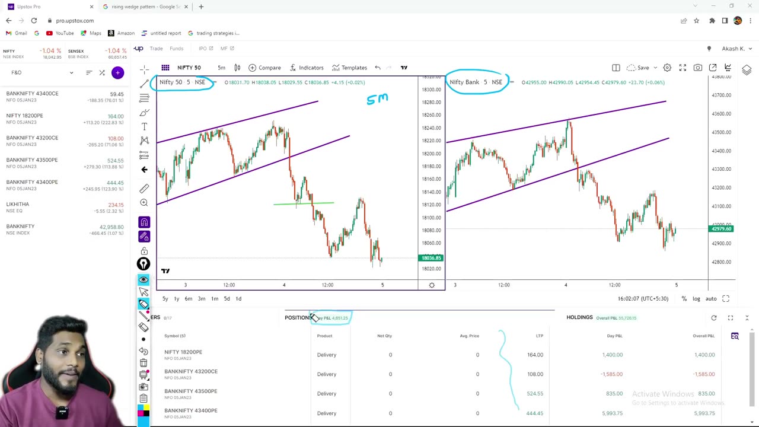The image size is (759, 427).
Task: Open the select layout split icon
Action: (x=616, y=68)
